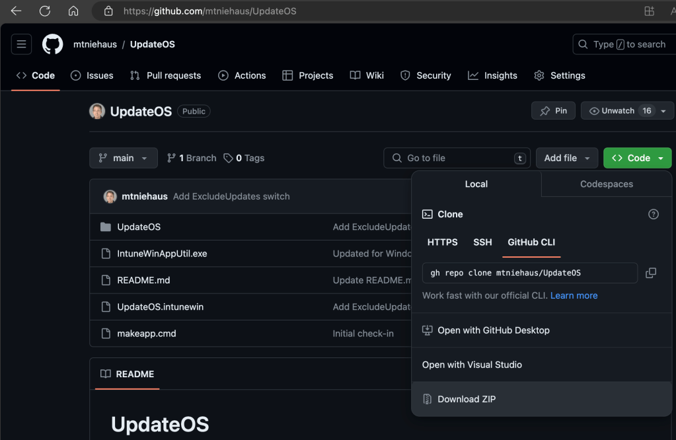
Task: Select the HTTPS clone option
Action: coord(442,242)
